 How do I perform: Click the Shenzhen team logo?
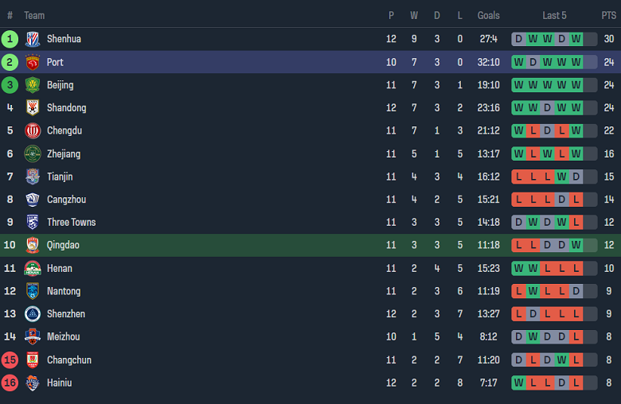click(33, 314)
